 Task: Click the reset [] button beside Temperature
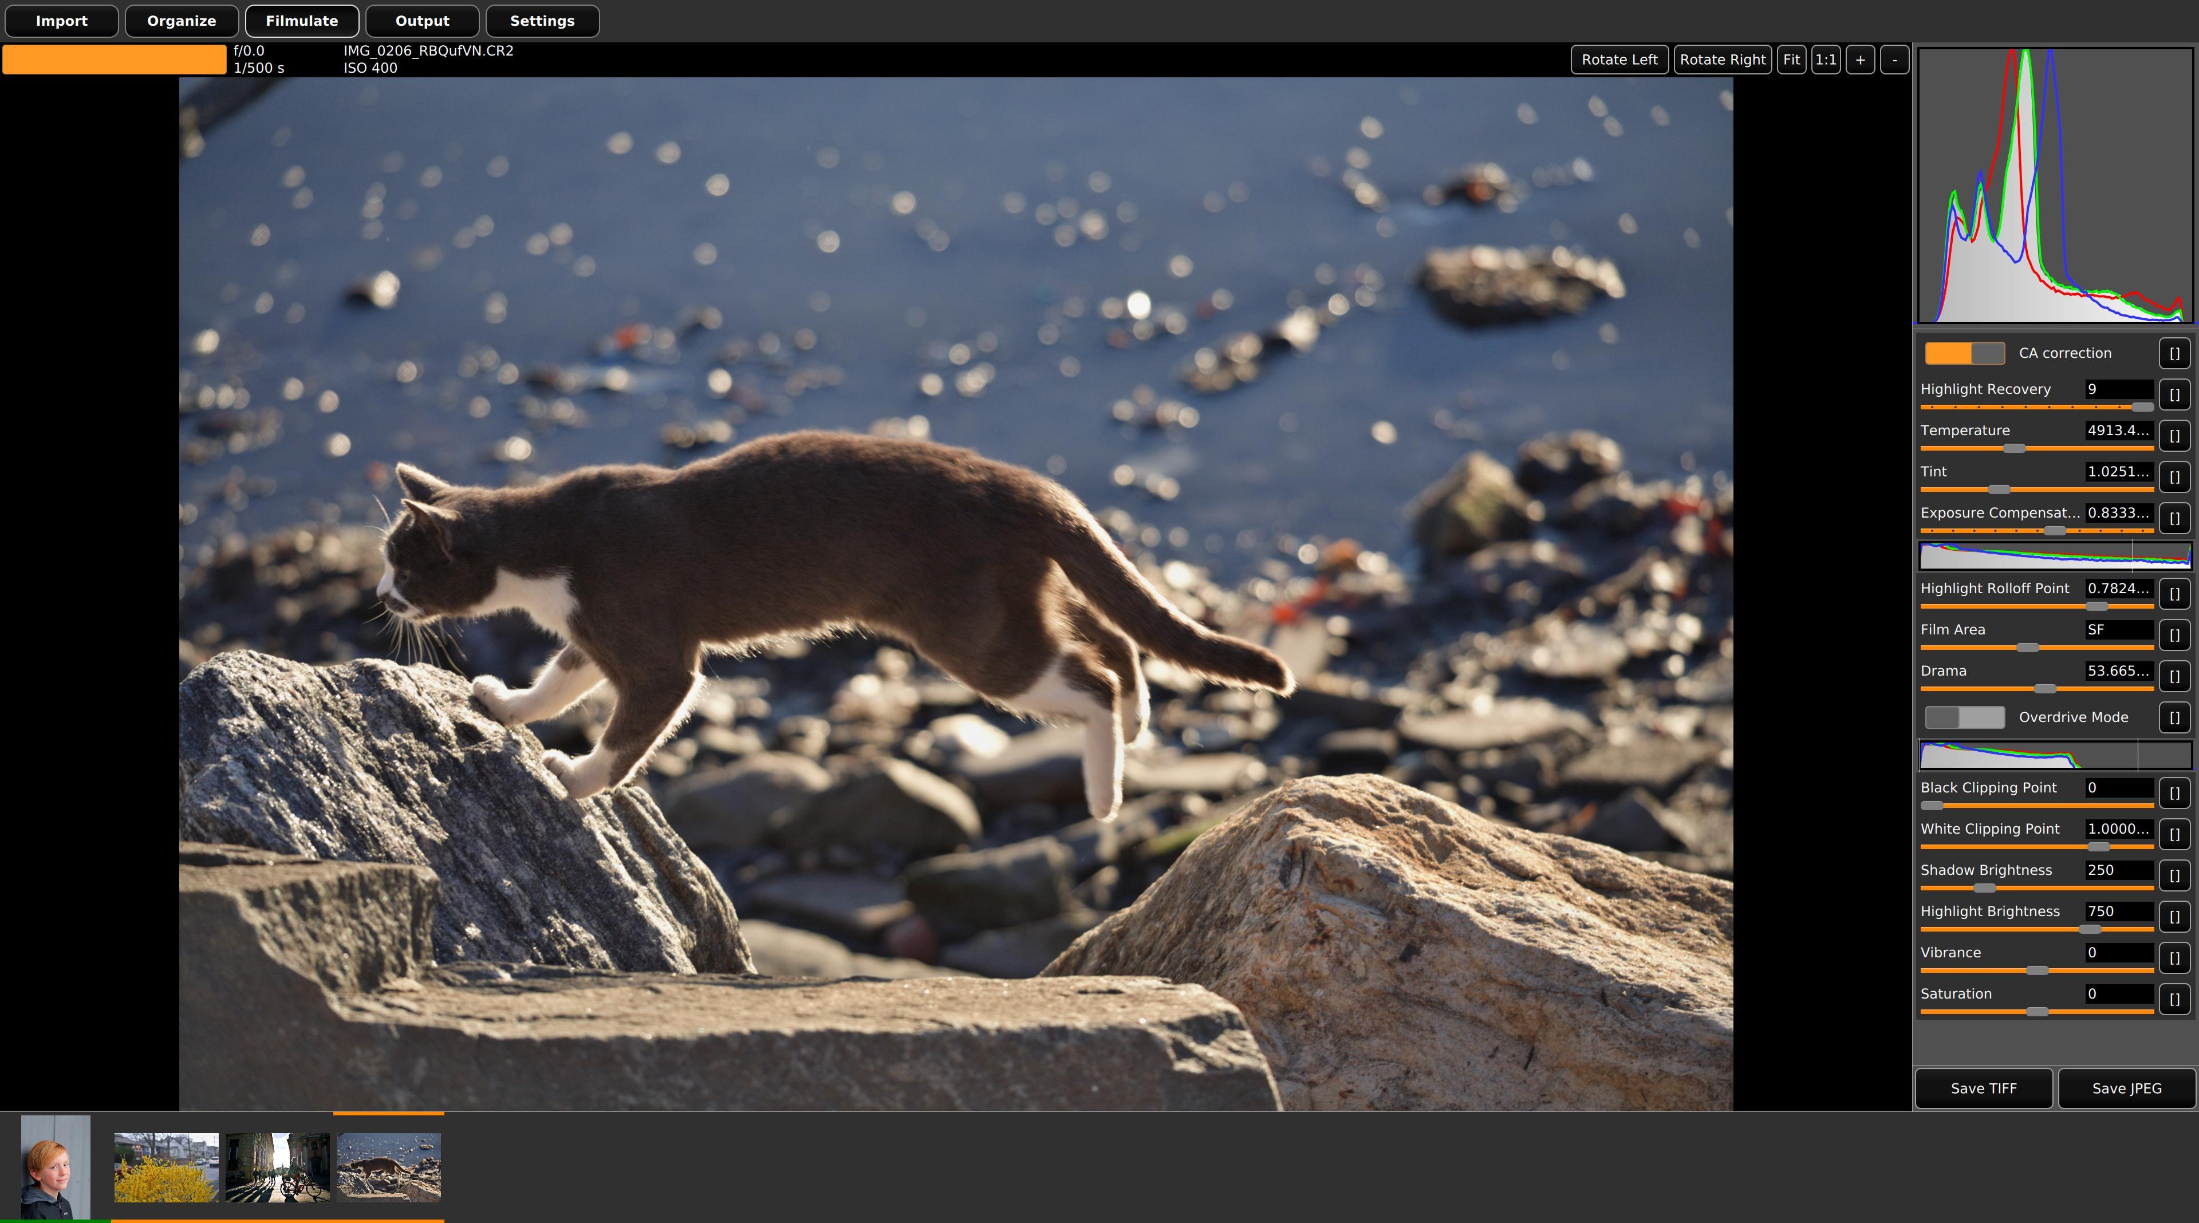[x=2174, y=436]
